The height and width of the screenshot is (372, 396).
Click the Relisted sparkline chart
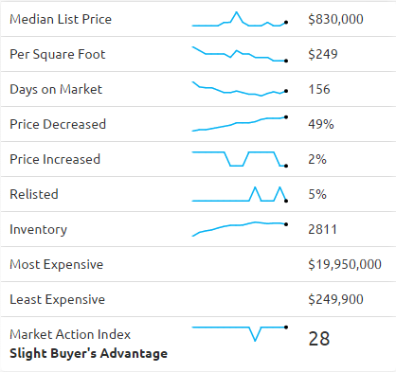point(240,194)
